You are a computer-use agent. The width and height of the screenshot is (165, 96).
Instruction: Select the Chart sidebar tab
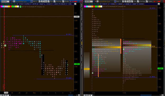[x=82, y=43]
